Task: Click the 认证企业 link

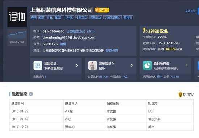Action: point(190,11)
